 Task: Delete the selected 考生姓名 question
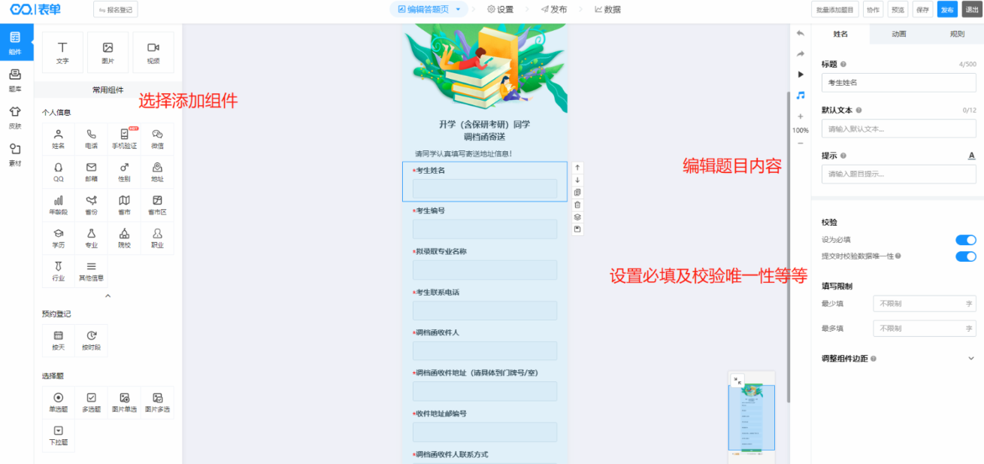tap(577, 205)
